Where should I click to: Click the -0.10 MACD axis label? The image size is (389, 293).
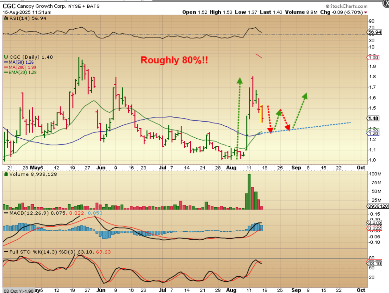(374, 242)
